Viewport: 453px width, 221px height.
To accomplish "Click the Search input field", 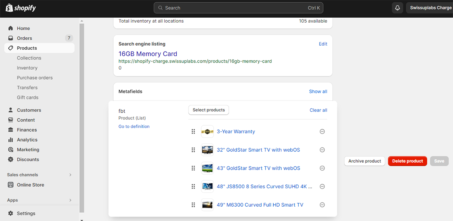I will click(239, 8).
